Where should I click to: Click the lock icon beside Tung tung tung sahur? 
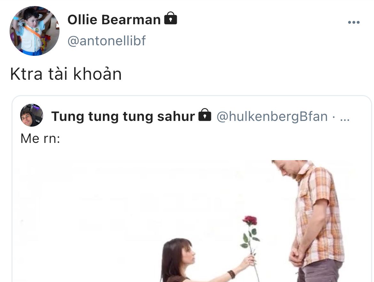[x=205, y=115]
